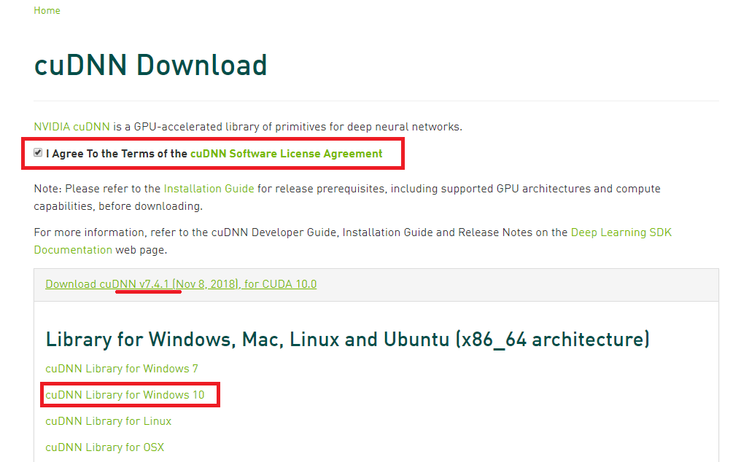Click the 'cuDNN Download' page heading

(150, 66)
